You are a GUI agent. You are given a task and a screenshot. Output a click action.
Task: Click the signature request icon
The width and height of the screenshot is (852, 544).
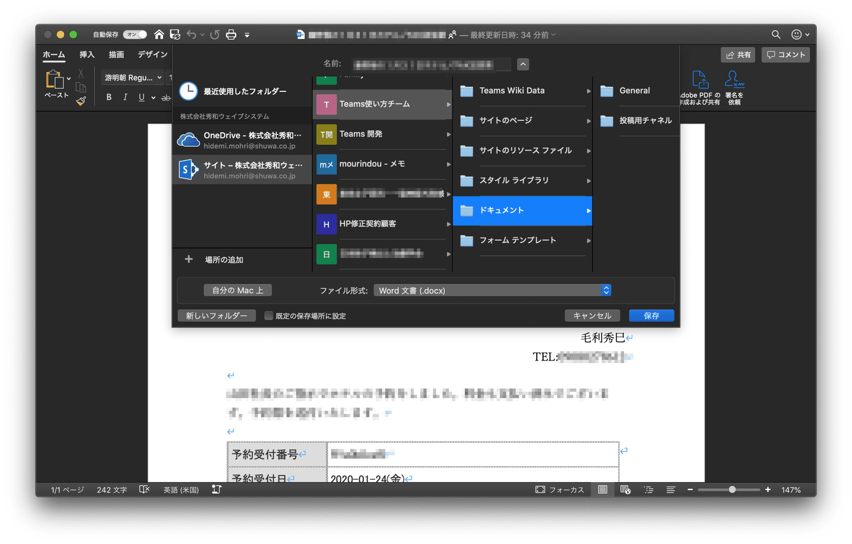(734, 80)
